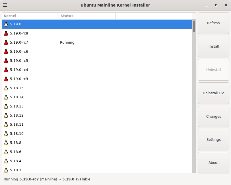The height and width of the screenshot is (185, 231).
Task: Open the Settings dialog
Action: (213, 140)
